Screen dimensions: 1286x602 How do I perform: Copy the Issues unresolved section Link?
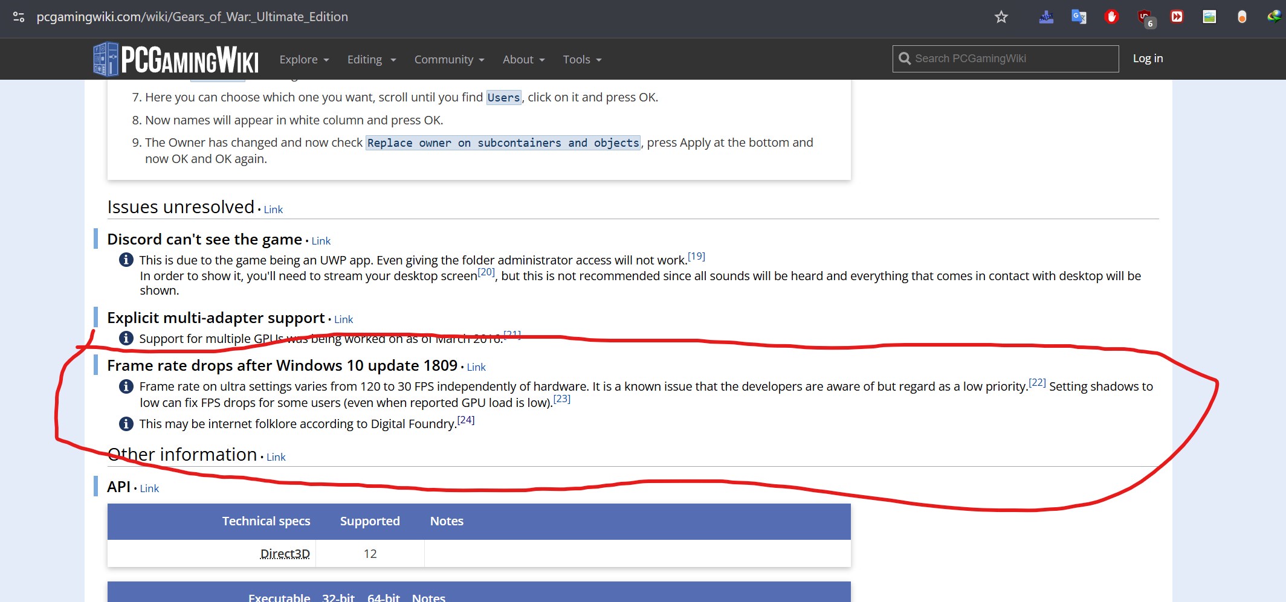pyautogui.click(x=273, y=210)
